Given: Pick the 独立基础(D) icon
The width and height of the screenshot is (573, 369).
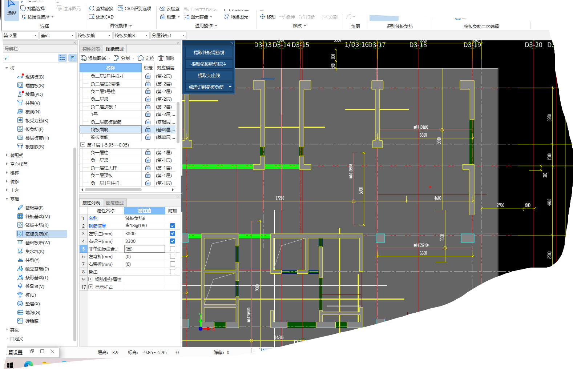Looking at the screenshot, I should pyautogui.click(x=20, y=269).
